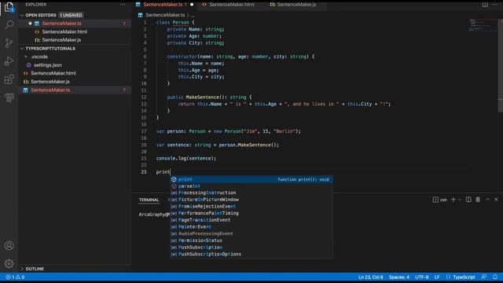Accept the print autocomplete suggestion
The height and width of the screenshot is (283, 503).
tap(251, 179)
